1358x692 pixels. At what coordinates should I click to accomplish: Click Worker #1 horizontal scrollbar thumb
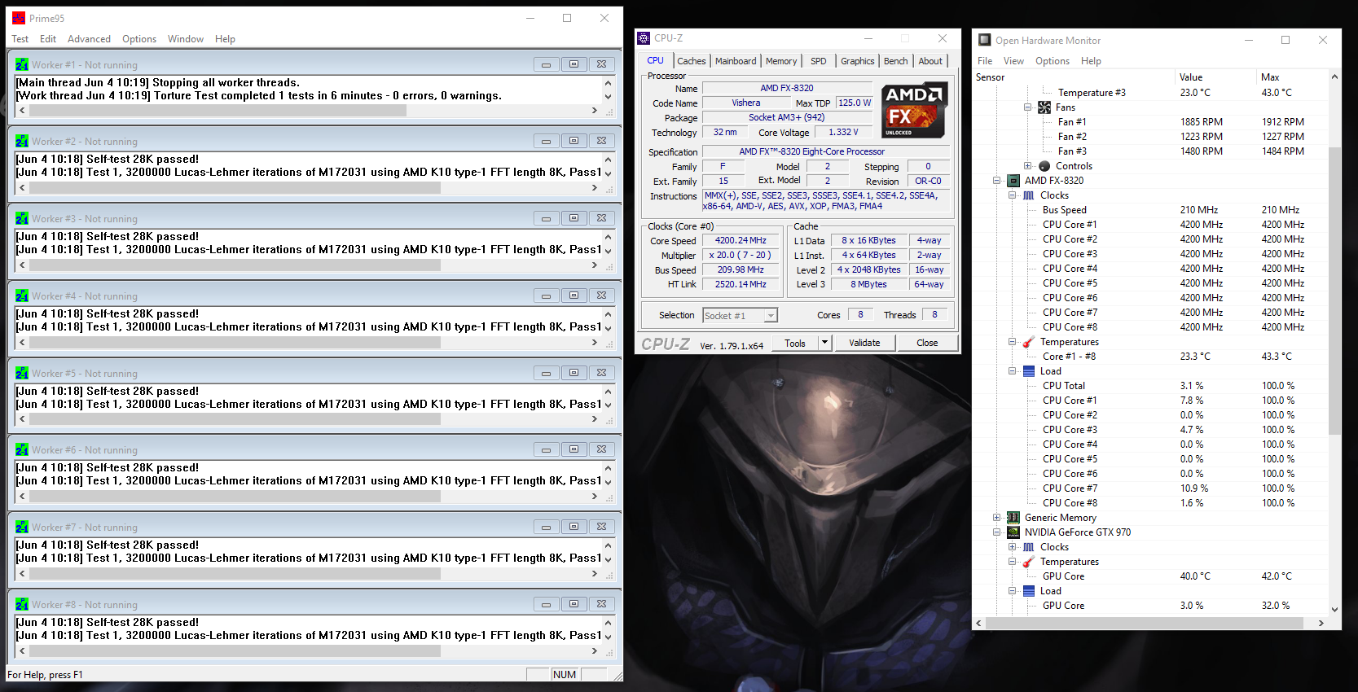click(218, 110)
